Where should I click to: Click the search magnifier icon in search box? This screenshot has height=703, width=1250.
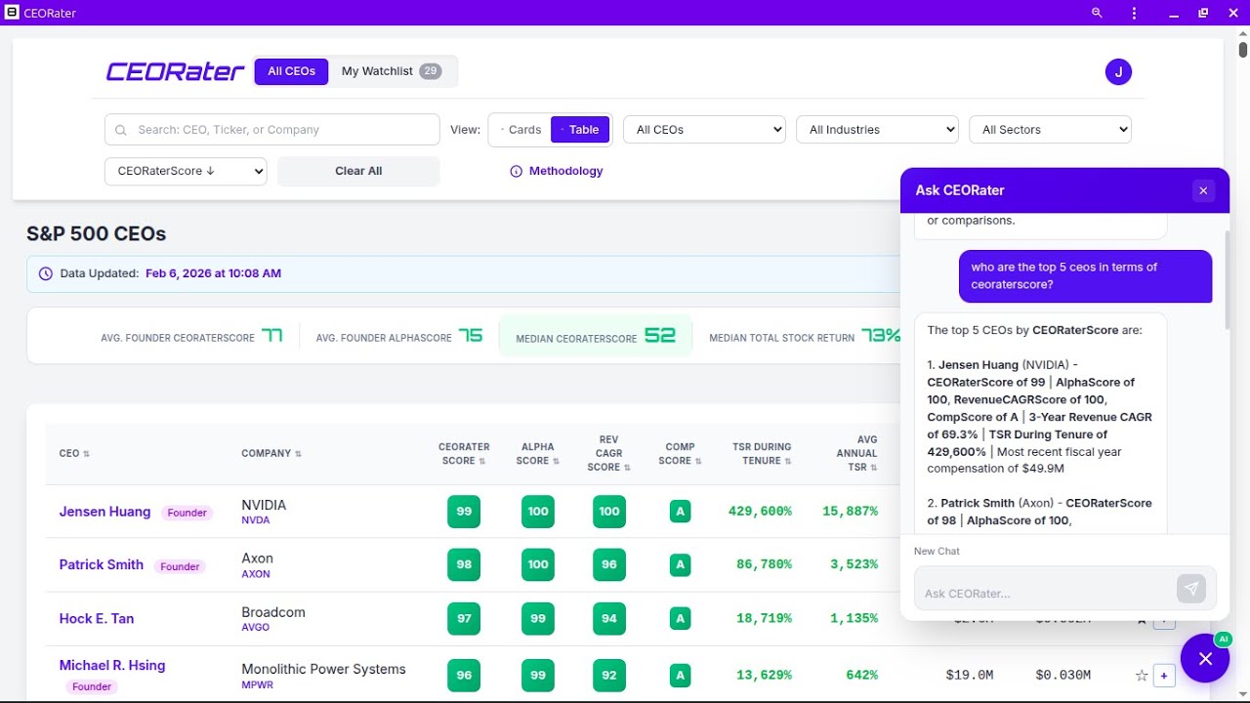(121, 130)
